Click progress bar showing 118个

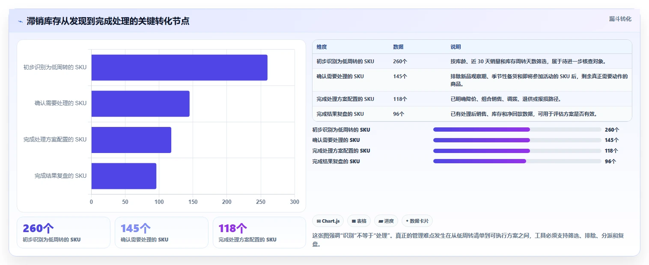point(517,151)
